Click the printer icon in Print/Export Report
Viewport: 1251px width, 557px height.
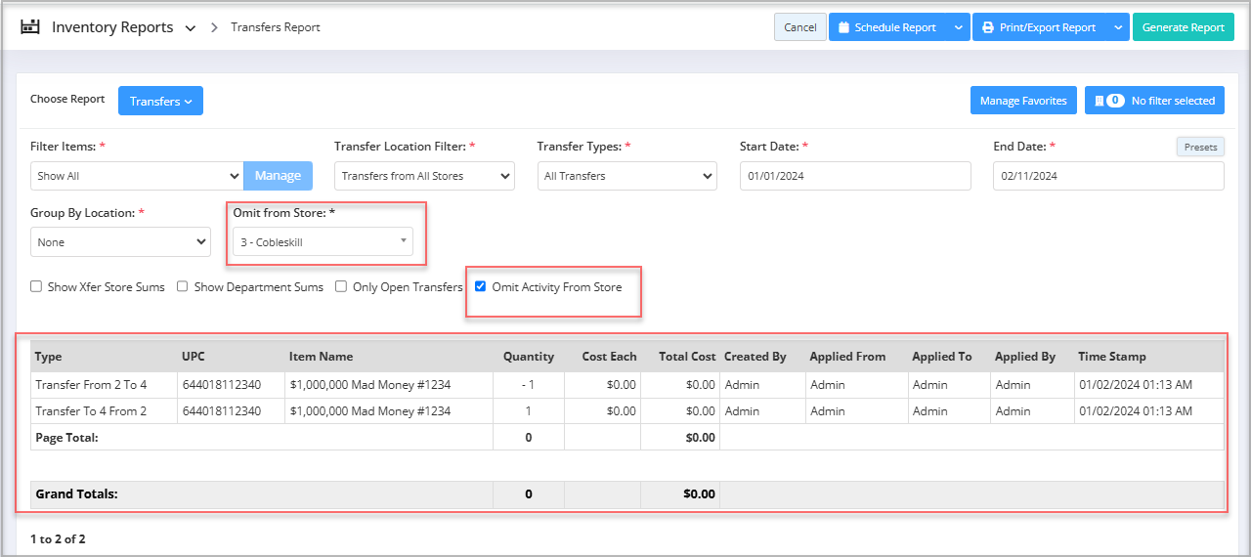pos(988,27)
